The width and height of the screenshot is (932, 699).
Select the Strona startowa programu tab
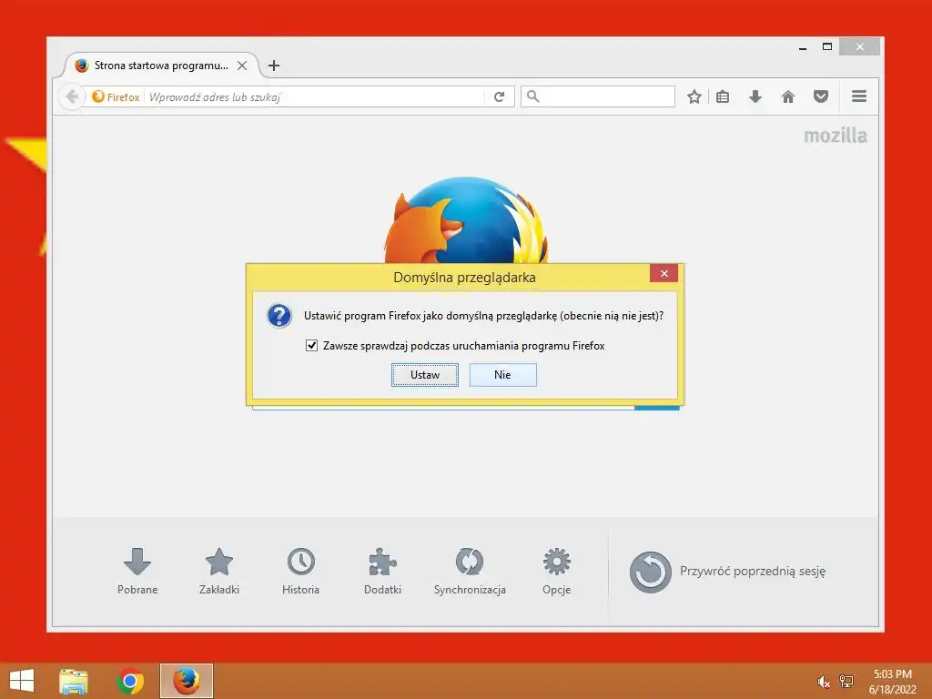pyautogui.click(x=160, y=66)
